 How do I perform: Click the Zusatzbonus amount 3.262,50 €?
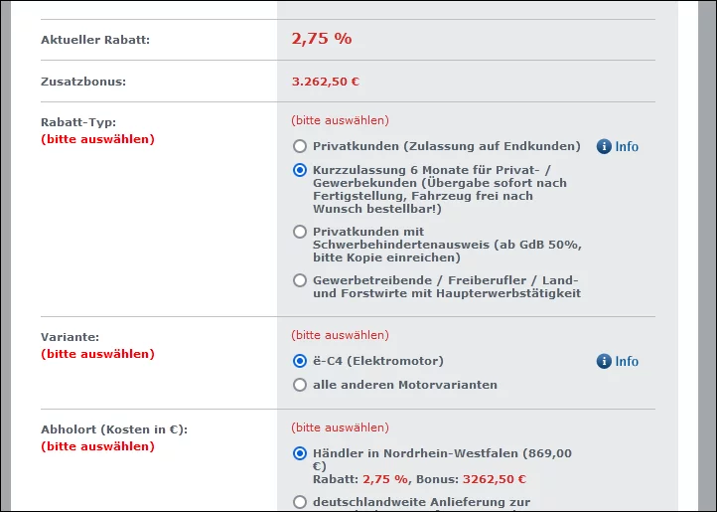click(326, 82)
